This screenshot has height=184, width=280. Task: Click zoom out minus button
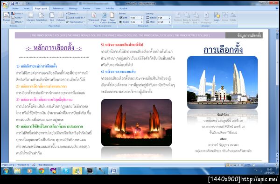pyautogui.click(x=254, y=165)
